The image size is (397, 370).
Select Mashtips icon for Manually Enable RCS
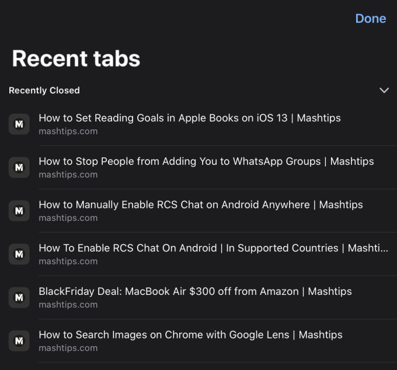(x=19, y=211)
